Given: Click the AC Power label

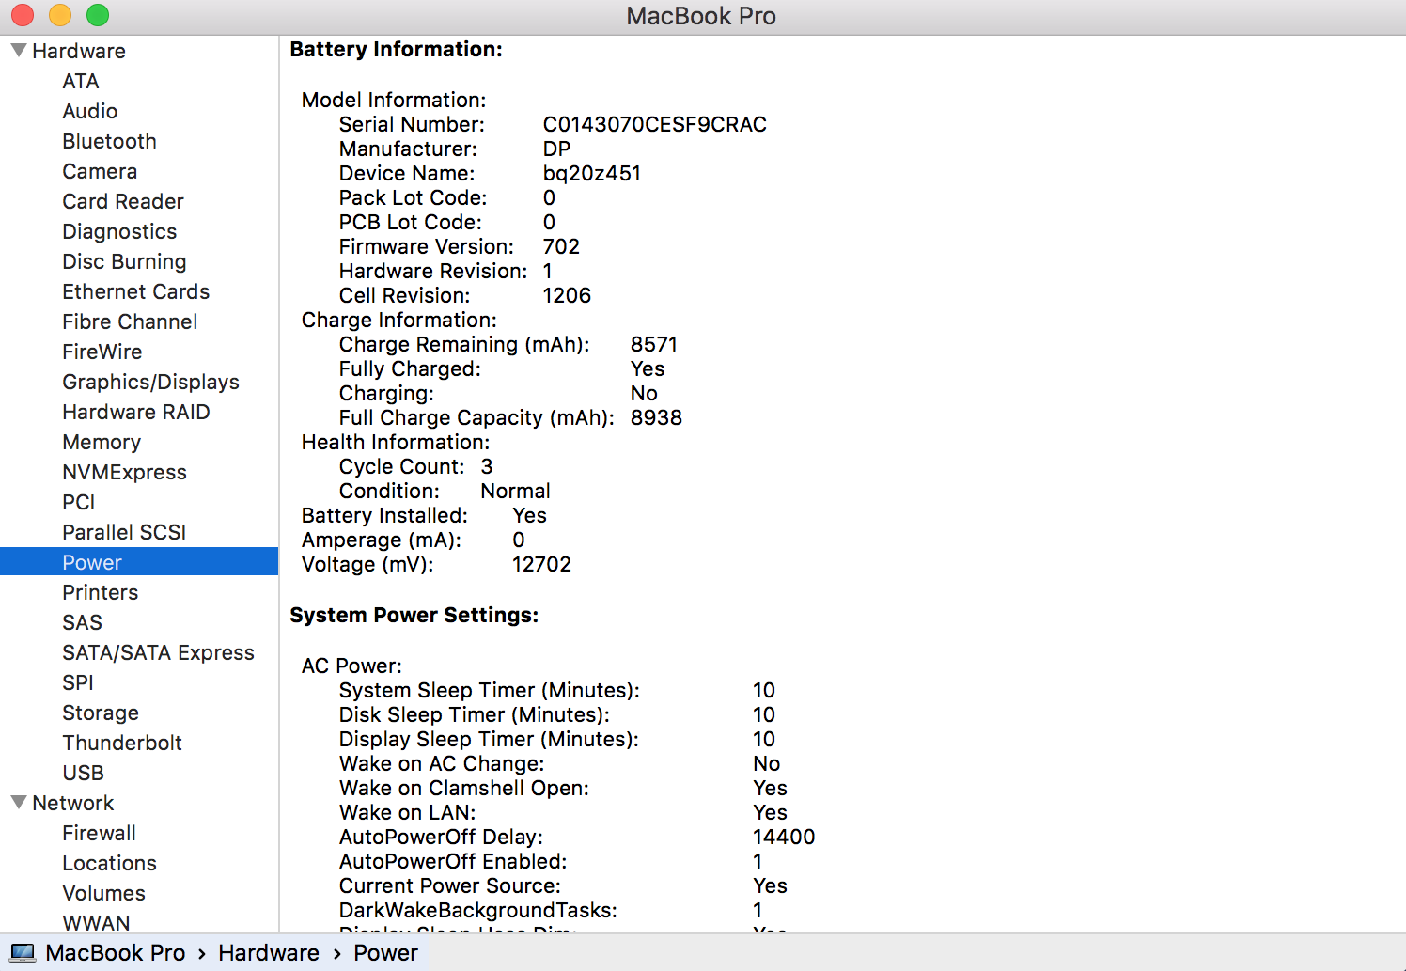Looking at the screenshot, I should [x=351, y=666].
